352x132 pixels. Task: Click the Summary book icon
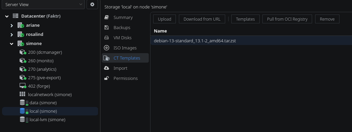[107, 17]
